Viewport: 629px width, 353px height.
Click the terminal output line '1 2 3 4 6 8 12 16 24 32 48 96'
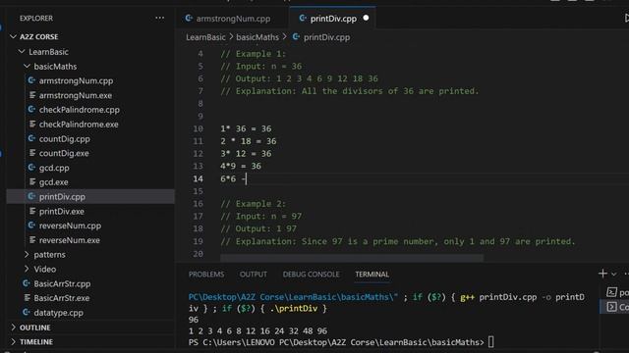click(x=257, y=331)
